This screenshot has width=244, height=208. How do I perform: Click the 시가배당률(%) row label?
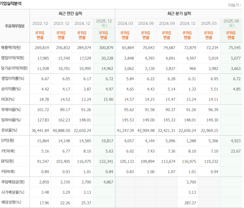pyautogui.click(x=13, y=192)
